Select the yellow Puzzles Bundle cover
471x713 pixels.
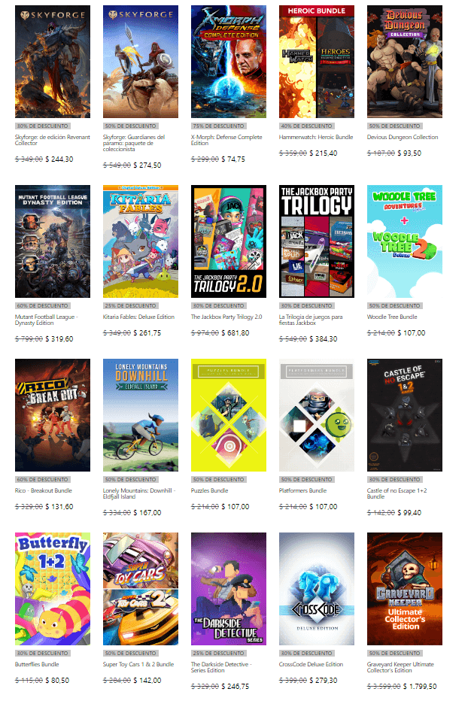coord(229,415)
